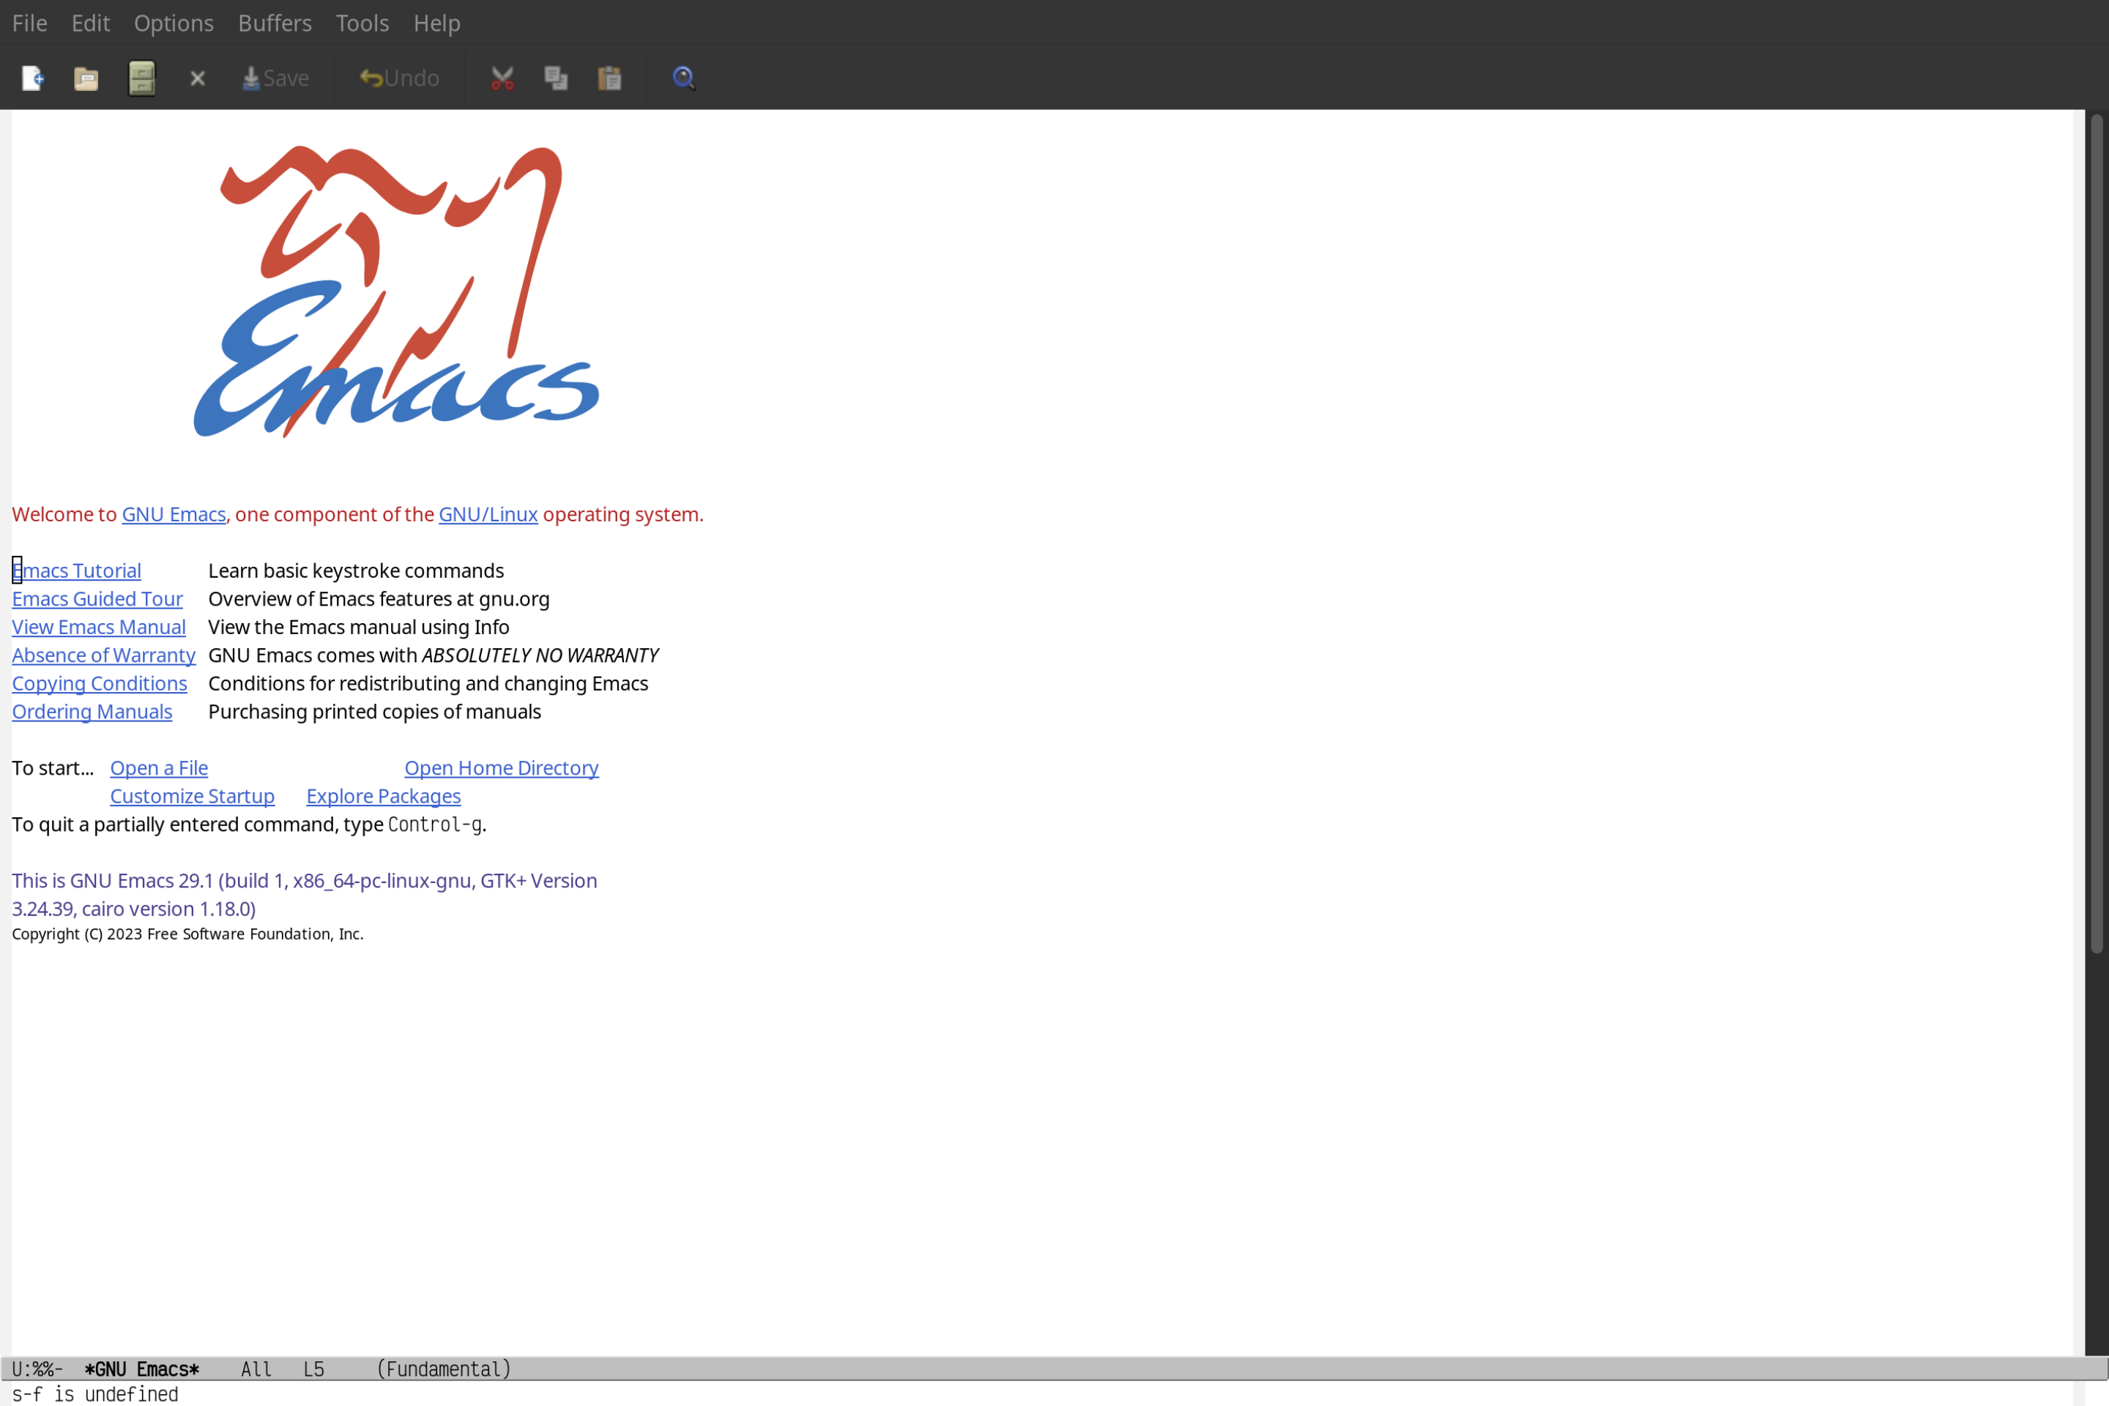Click the New File icon
This screenshot has width=2109, height=1406.
[x=31, y=77]
